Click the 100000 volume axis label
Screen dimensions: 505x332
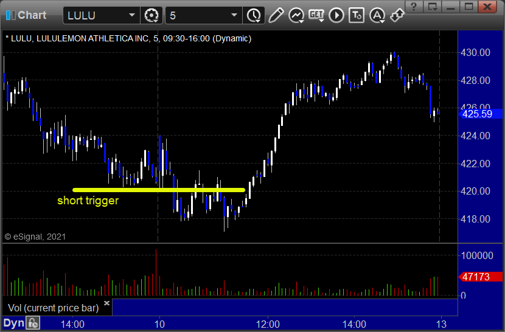[x=477, y=255]
